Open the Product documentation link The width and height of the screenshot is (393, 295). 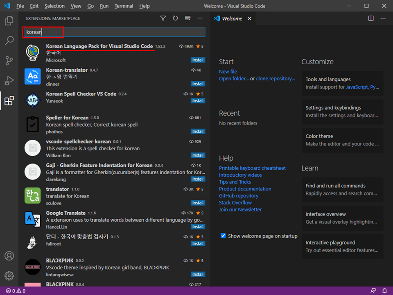[x=245, y=188]
